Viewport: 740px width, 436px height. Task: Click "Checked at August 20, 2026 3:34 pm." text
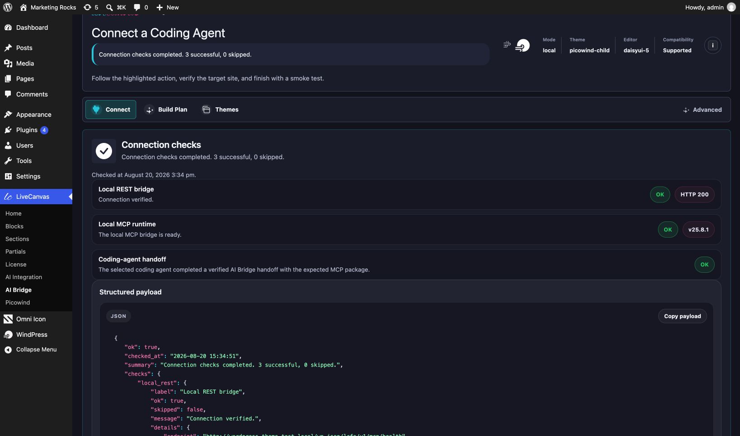[x=144, y=175]
